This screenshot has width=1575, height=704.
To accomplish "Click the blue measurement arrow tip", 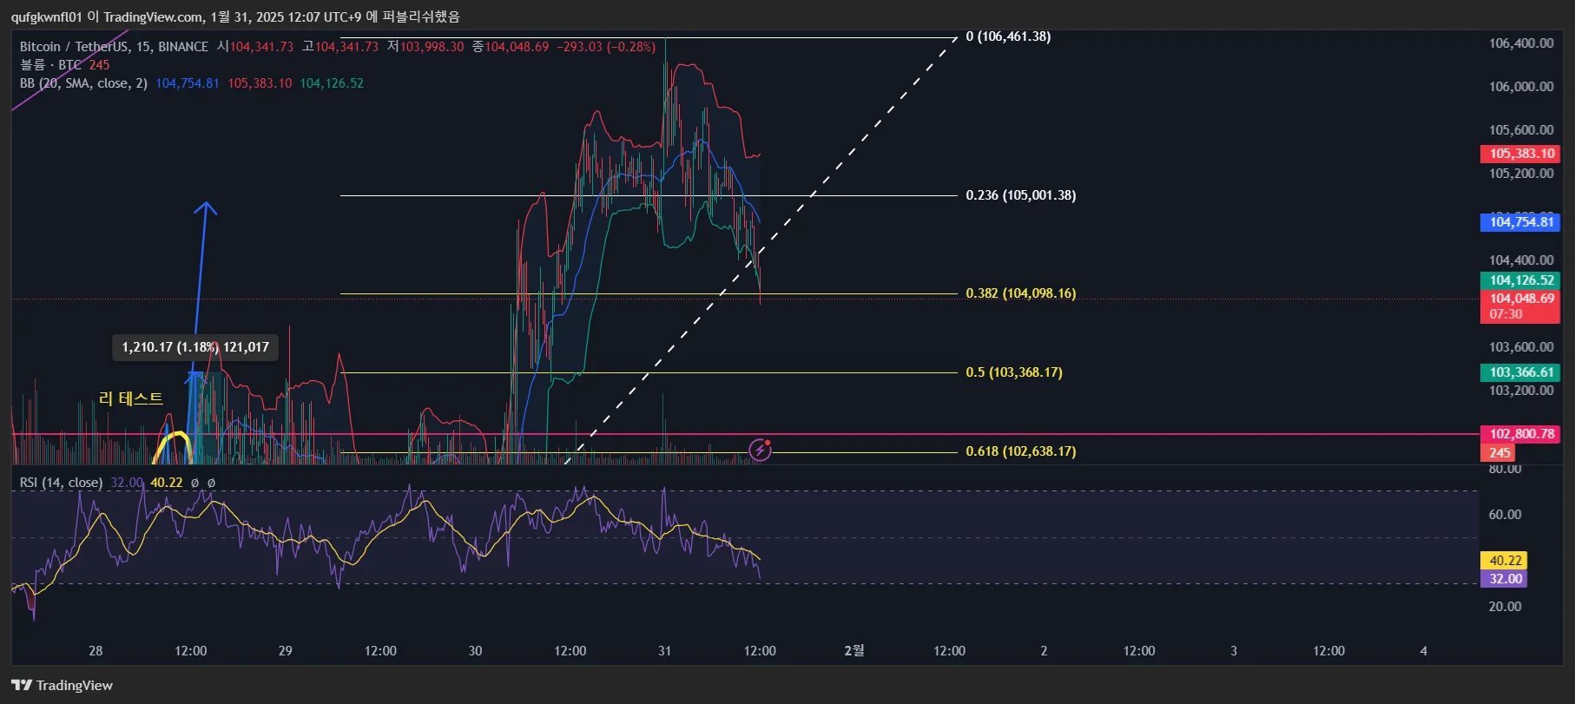I will pyautogui.click(x=205, y=207).
